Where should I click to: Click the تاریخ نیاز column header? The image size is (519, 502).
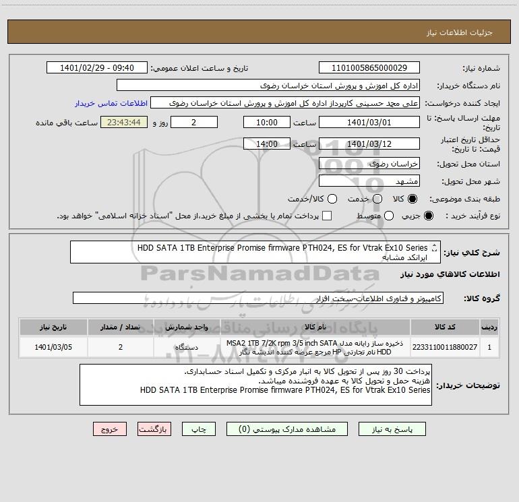pyautogui.click(x=53, y=327)
